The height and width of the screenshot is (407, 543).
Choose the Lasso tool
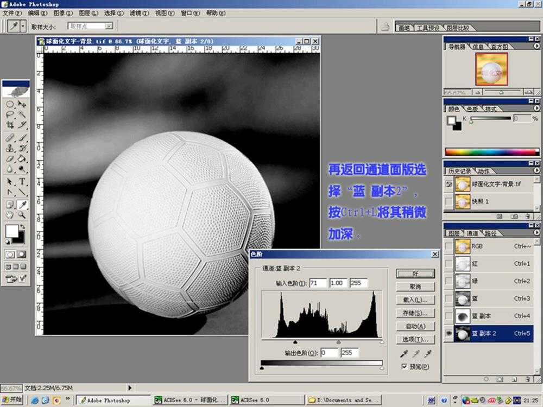[10, 115]
